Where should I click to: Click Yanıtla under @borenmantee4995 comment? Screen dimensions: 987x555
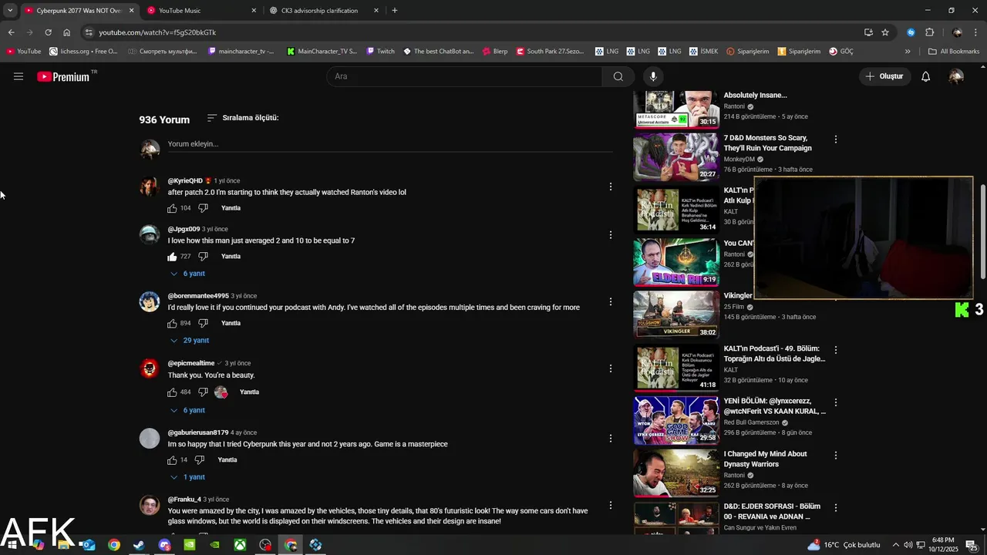click(231, 324)
